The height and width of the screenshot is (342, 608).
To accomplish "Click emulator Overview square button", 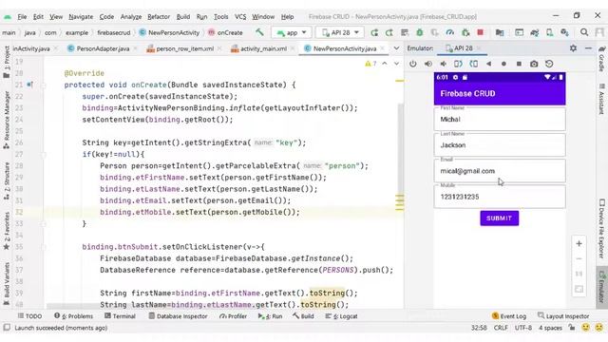I will coord(519,64).
